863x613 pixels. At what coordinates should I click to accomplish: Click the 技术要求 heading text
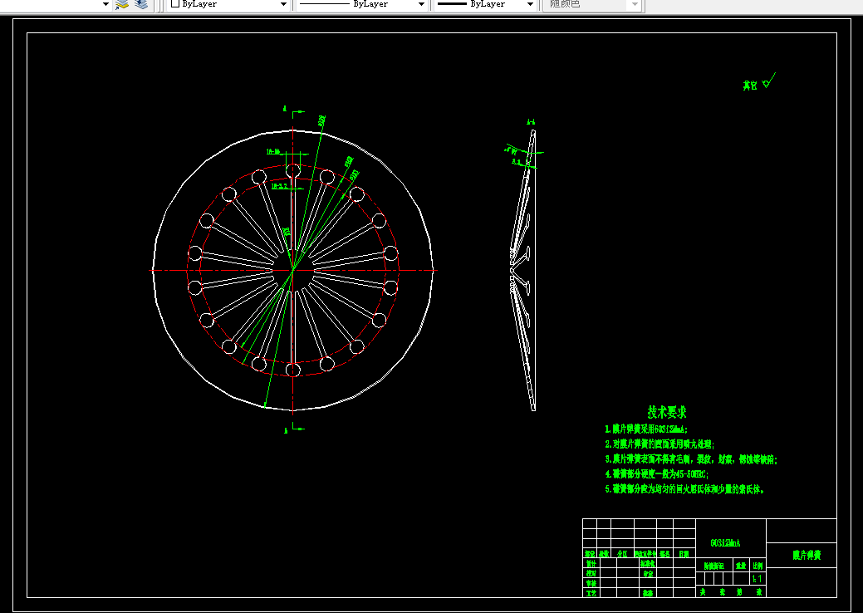[x=667, y=412]
